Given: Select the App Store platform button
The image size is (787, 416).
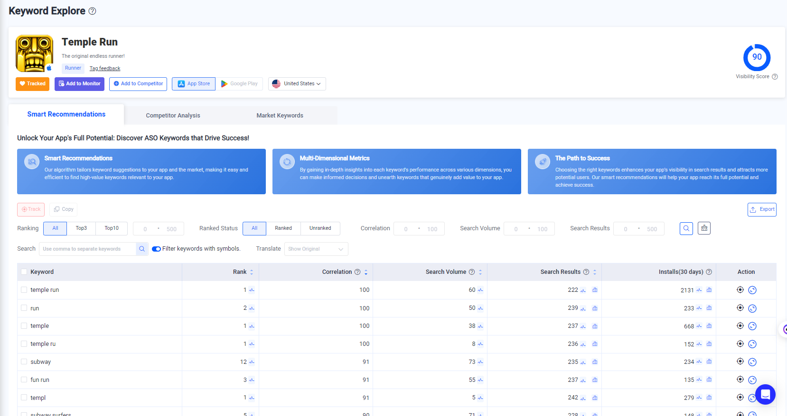Looking at the screenshot, I should pos(194,84).
